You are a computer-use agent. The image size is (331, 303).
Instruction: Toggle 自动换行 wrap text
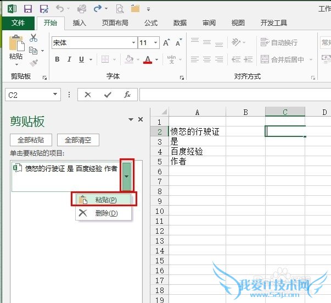click(279, 42)
